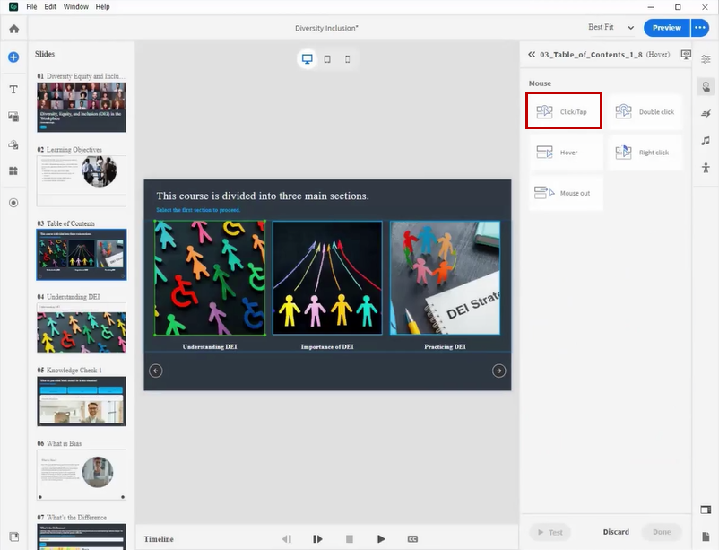Open Audio music note icon
The image size is (719, 550).
coord(706,141)
